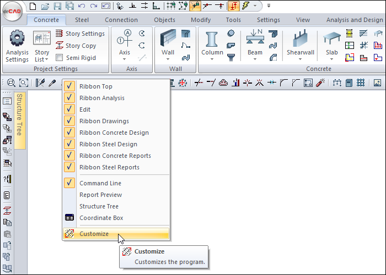Toggle the Command Line checkmark off
The image size is (386, 275).
coord(69,183)
